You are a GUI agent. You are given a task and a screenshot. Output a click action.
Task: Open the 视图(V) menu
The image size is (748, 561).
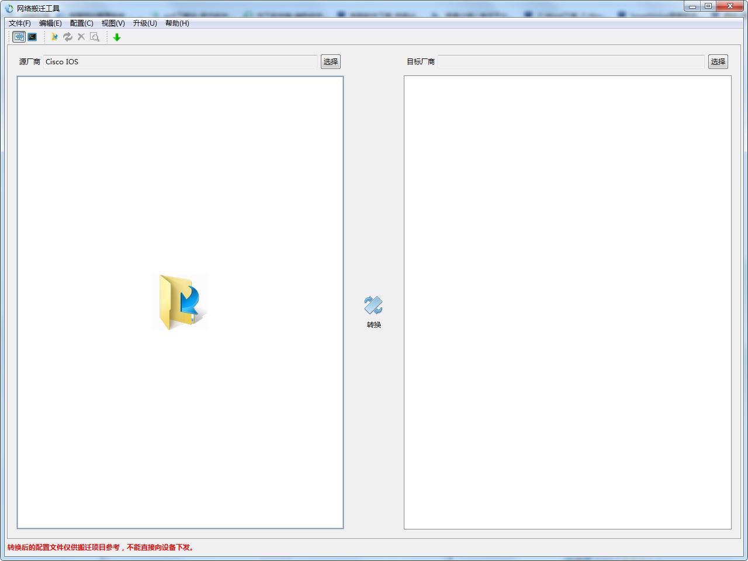113,23
